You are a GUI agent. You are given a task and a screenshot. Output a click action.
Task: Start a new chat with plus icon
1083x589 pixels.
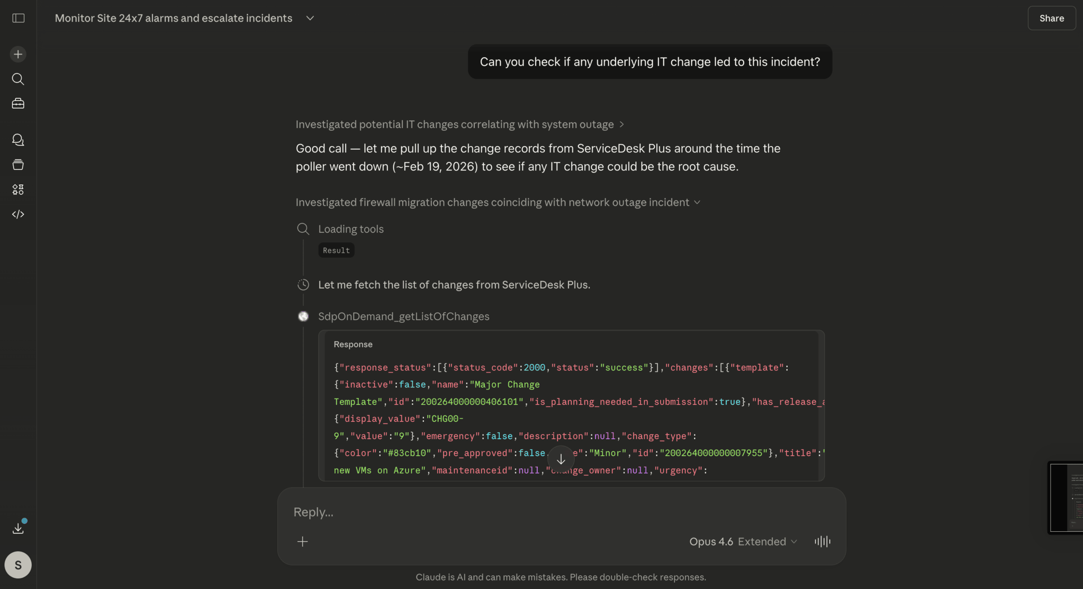point(18,54)
